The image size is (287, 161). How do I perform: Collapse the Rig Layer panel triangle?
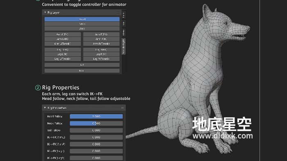tap(45, 12)
